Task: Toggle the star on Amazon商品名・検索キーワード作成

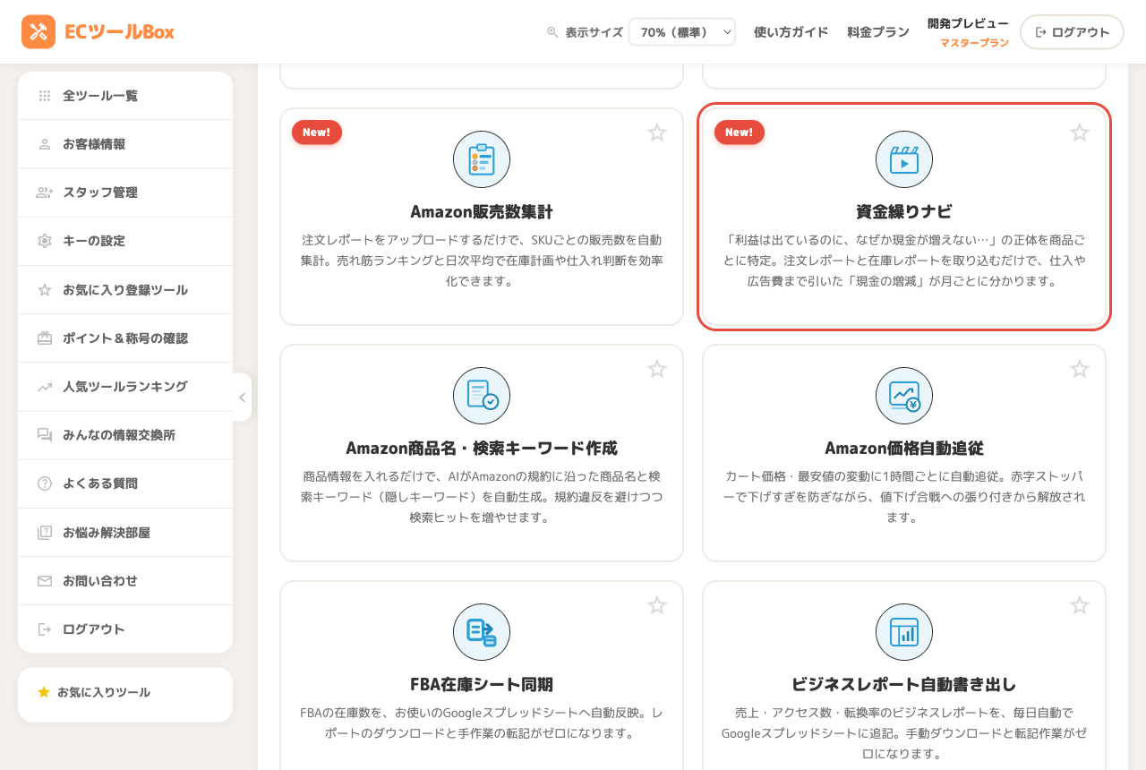Action: pos(657,369)
